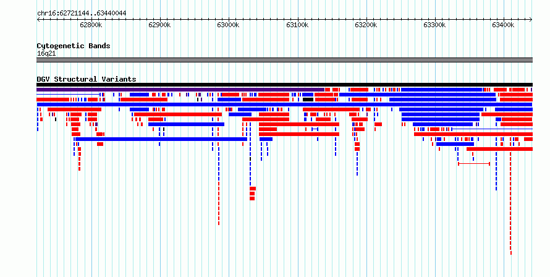Open the Cytogenetic Bands track title
This screenshot has width=550, height=277.
coord(74,46)
